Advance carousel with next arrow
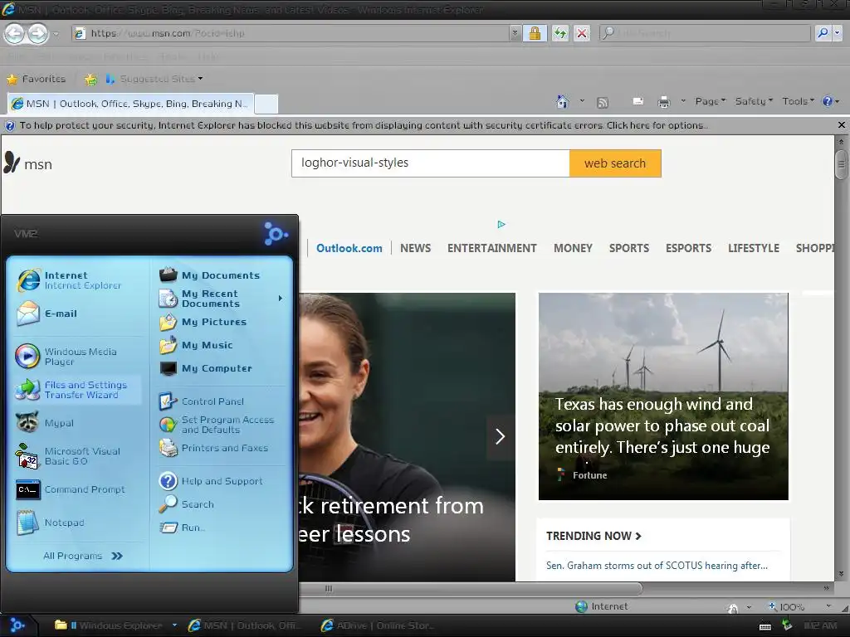Screen dimensions: 850x637 [501, 436]
